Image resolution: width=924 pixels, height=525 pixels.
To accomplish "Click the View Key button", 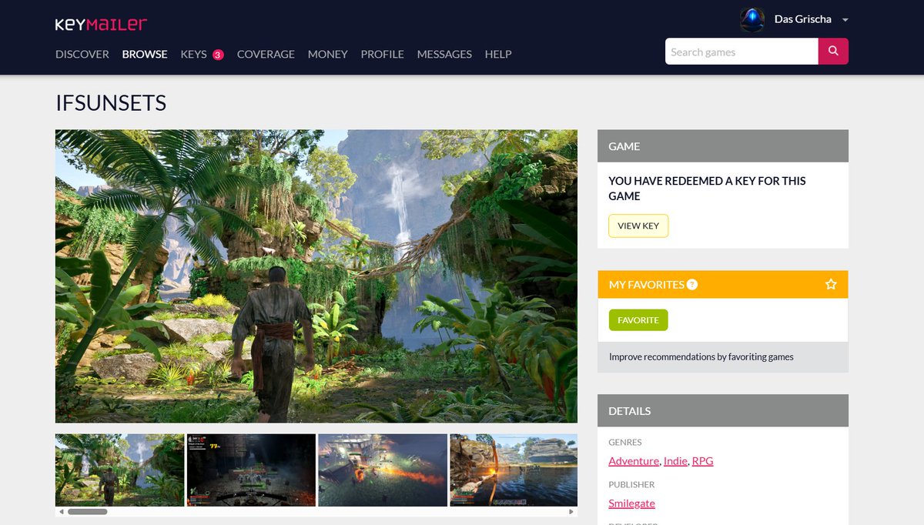I will pos(638,226).
